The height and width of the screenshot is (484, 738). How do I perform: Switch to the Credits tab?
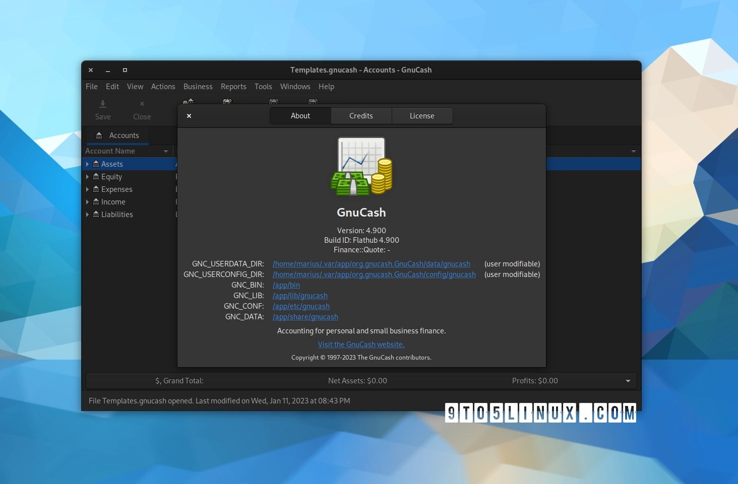tap(361, 116)
